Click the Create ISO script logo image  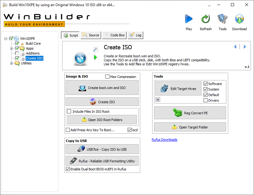pyautogui.click(x=80, y=59)
